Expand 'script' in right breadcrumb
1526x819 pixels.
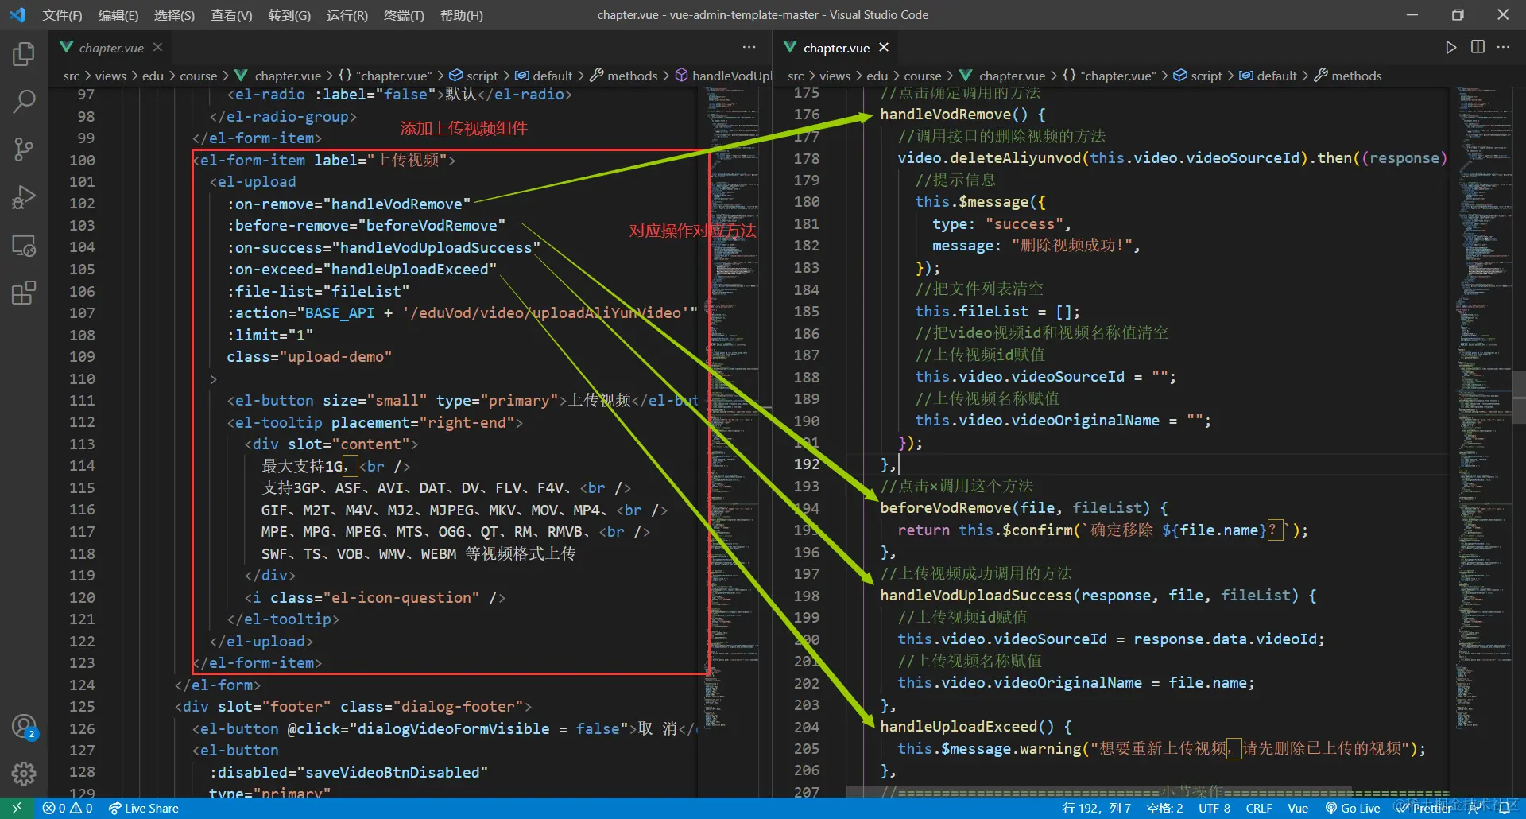(1206, 76)
